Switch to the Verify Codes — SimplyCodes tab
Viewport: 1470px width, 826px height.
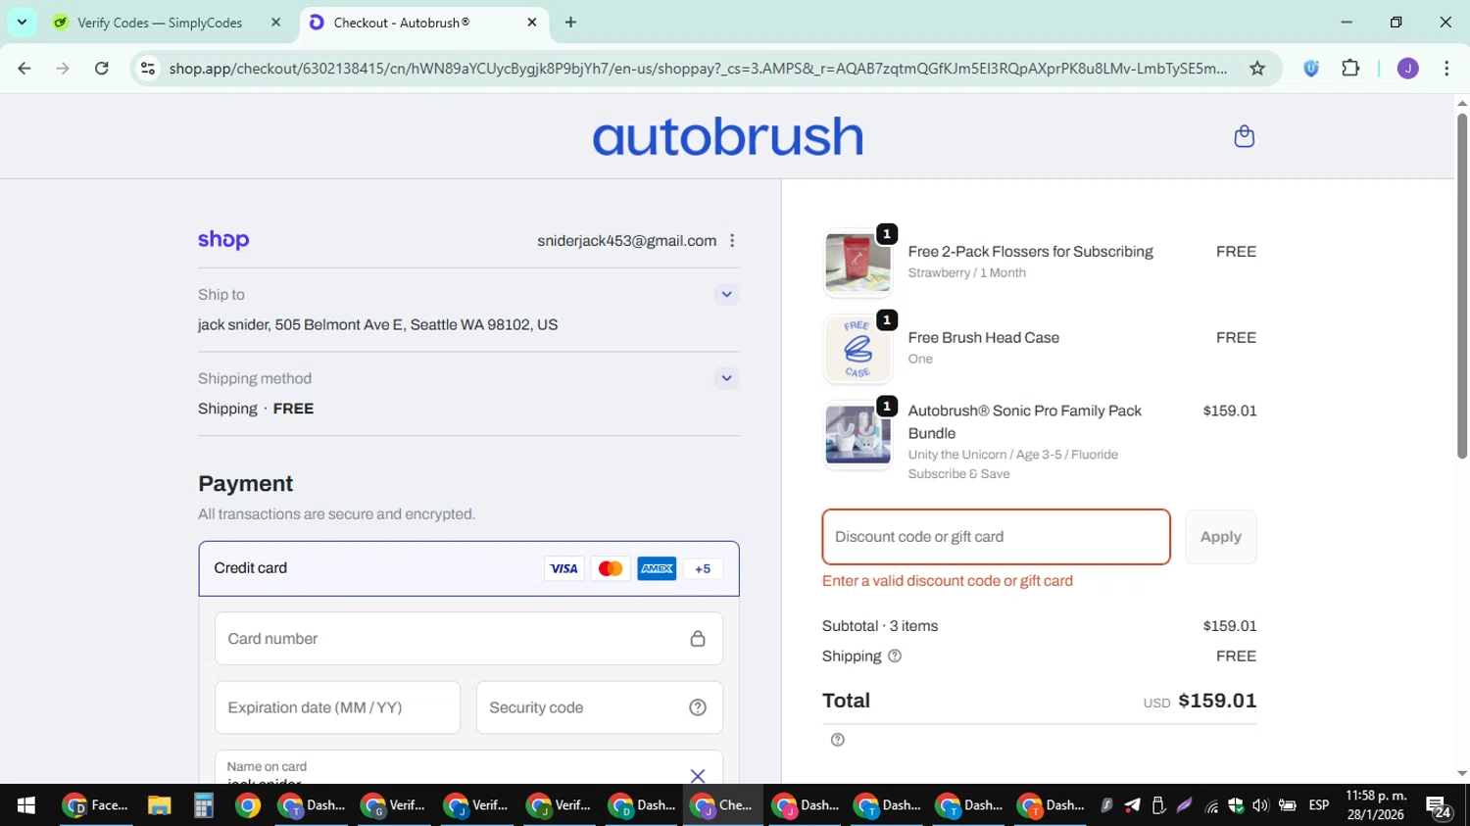point(160,23)
